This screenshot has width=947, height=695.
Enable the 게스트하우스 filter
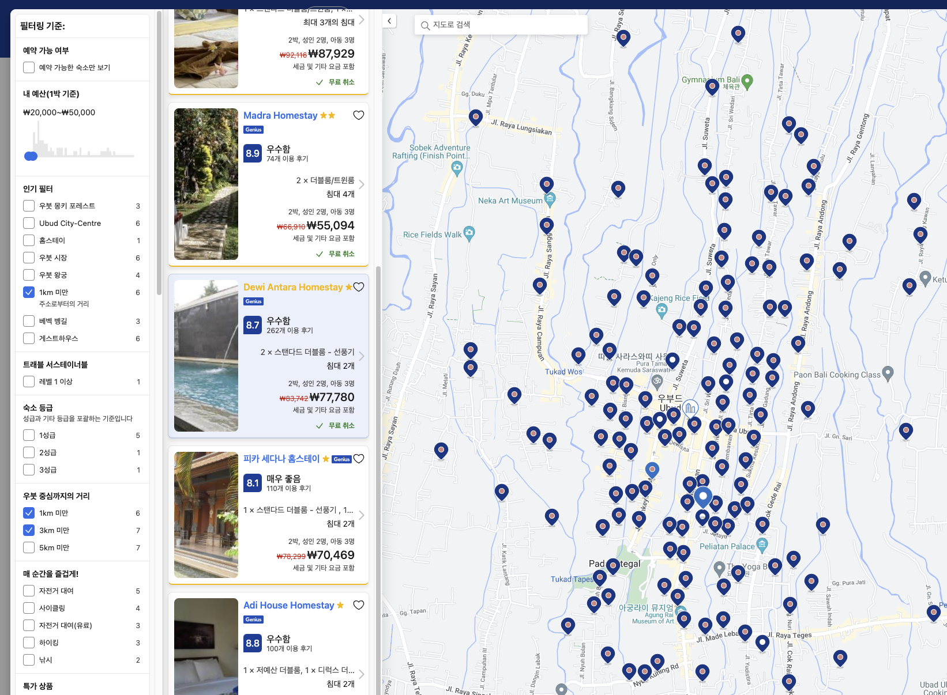click(29, 338)
